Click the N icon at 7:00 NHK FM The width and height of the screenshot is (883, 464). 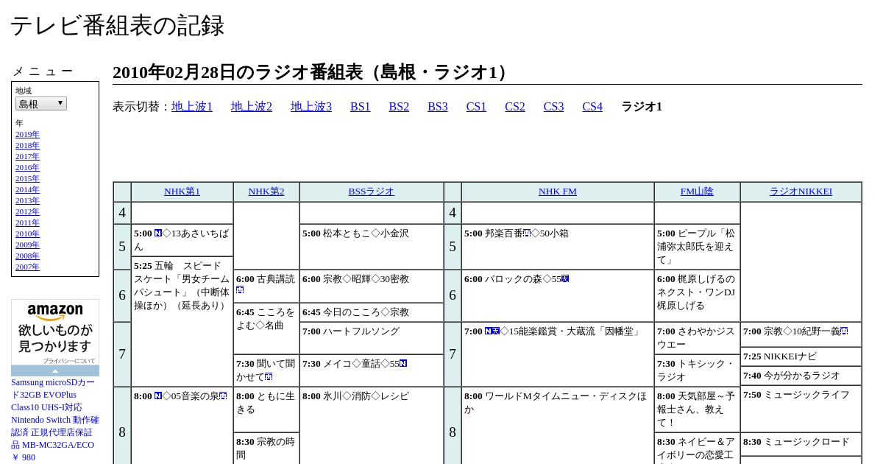pos(489,331)
